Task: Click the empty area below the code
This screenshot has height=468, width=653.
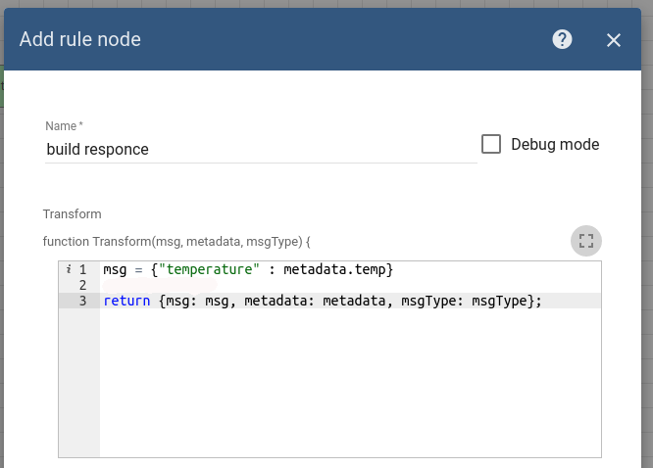Action: click(349, 392)
